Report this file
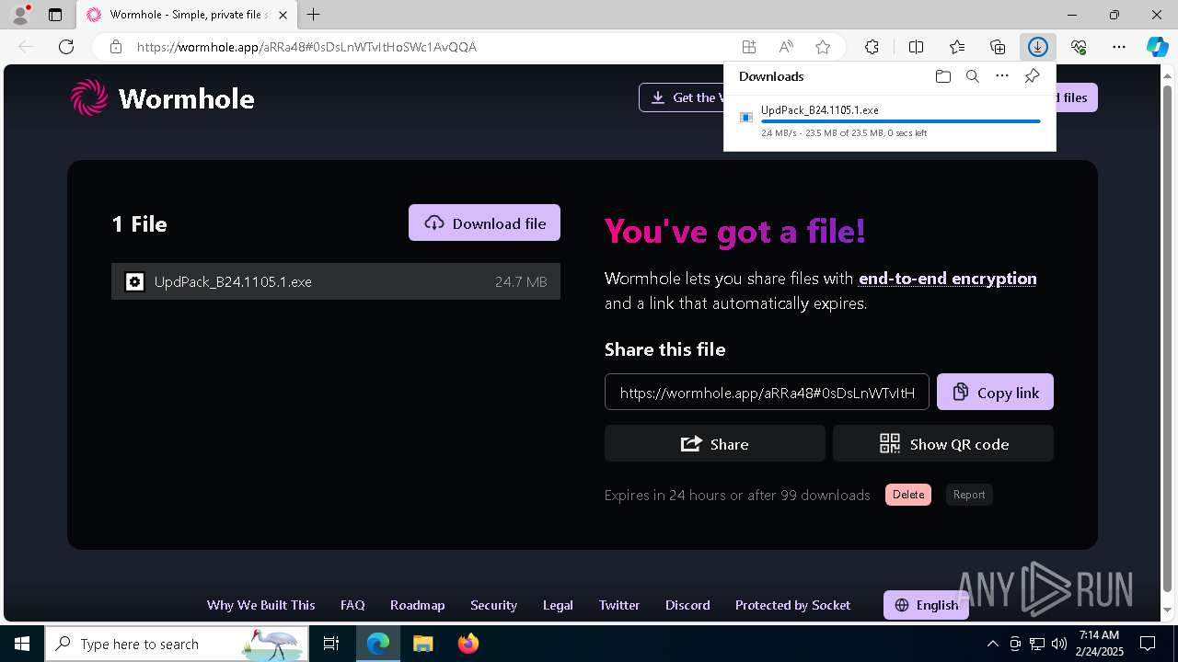 pos(969,495)
